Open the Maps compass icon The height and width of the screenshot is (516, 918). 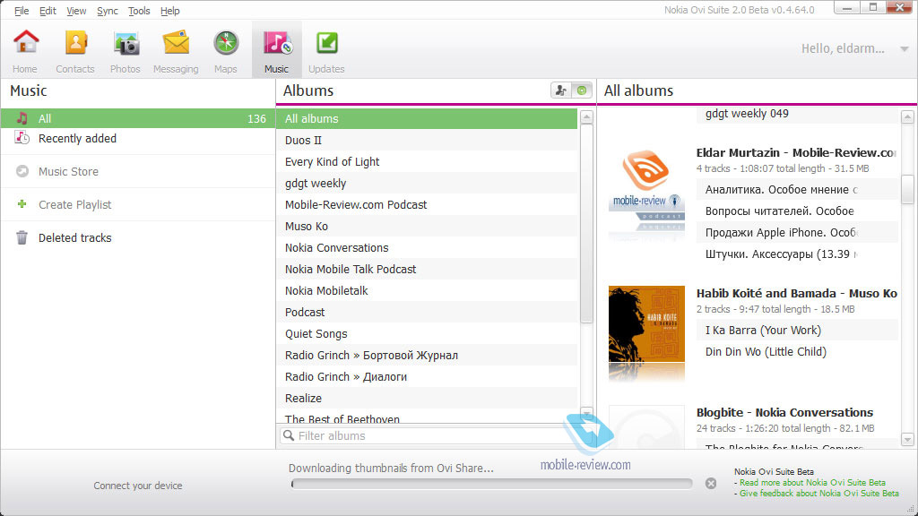(x=226, y=43)
